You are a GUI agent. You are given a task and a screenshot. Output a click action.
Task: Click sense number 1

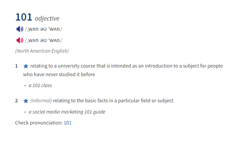(17, 66)
